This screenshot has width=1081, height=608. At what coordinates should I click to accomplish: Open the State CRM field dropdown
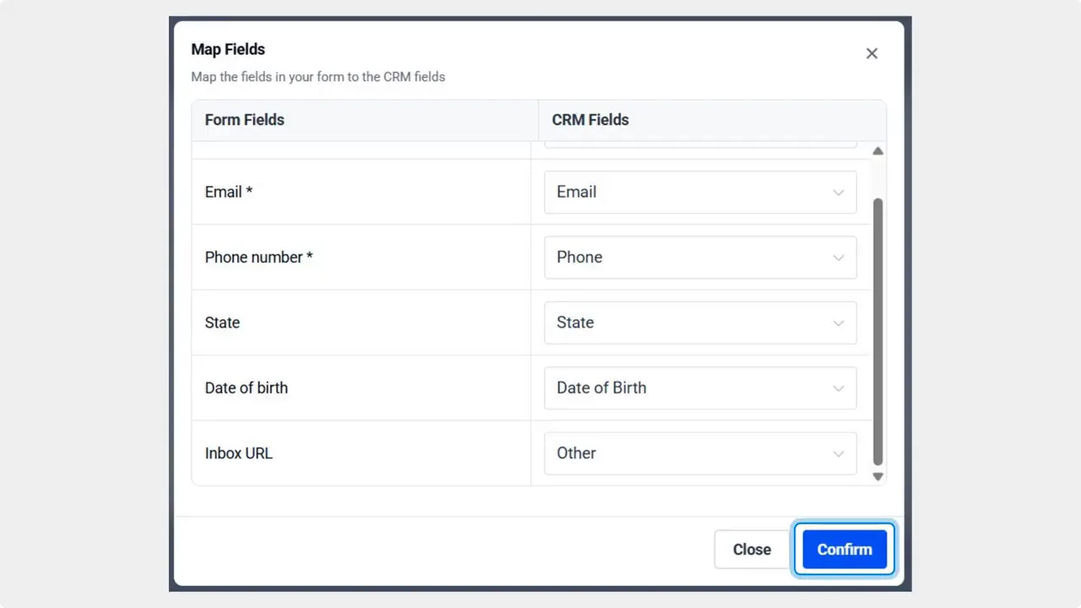coord(699,323)
